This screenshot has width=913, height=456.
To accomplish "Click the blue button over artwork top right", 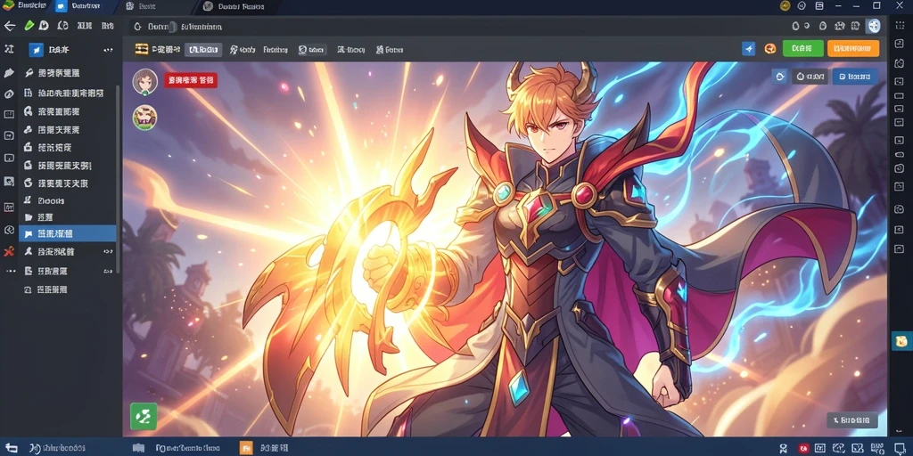I will (855, 77).
